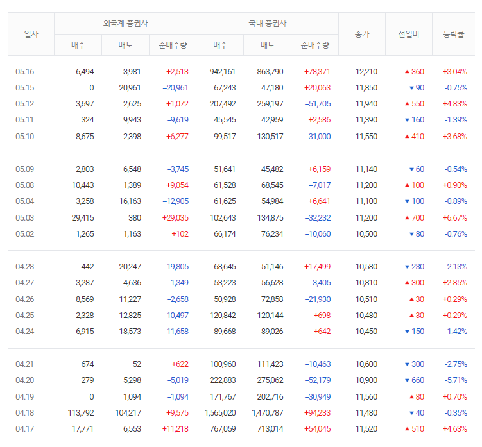The width and height of the screenshot is (482, 447).
Task: Click foreign net volume –19,805
Action: pos(175,266)
